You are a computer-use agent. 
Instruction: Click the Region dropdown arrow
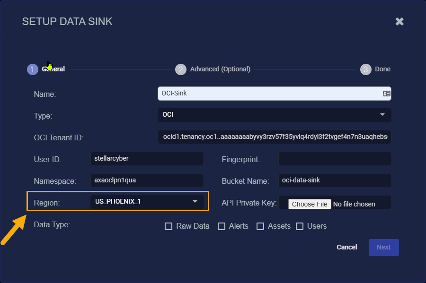point(195,201)
